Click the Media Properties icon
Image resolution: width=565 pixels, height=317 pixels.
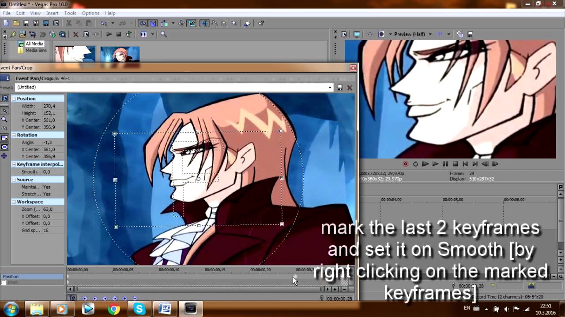tap(86, 34)
